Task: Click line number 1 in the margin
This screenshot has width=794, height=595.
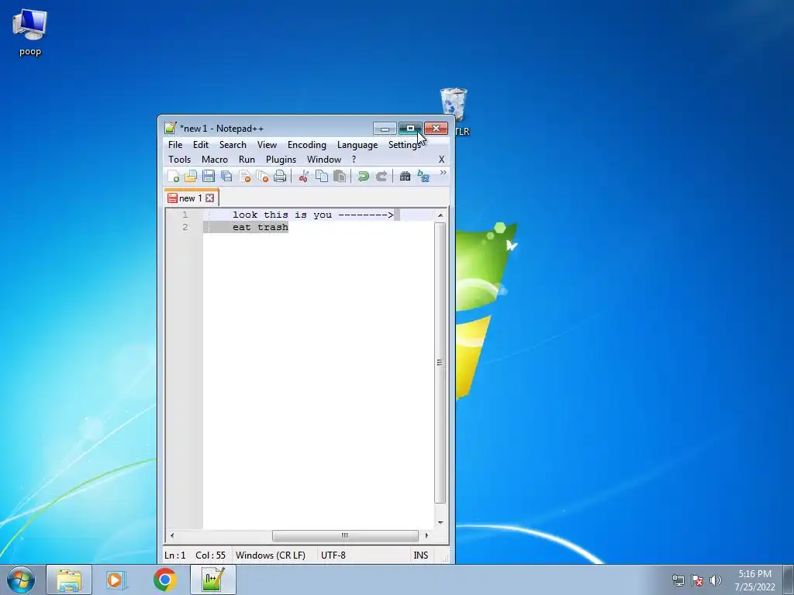Action: click(185, 215)
